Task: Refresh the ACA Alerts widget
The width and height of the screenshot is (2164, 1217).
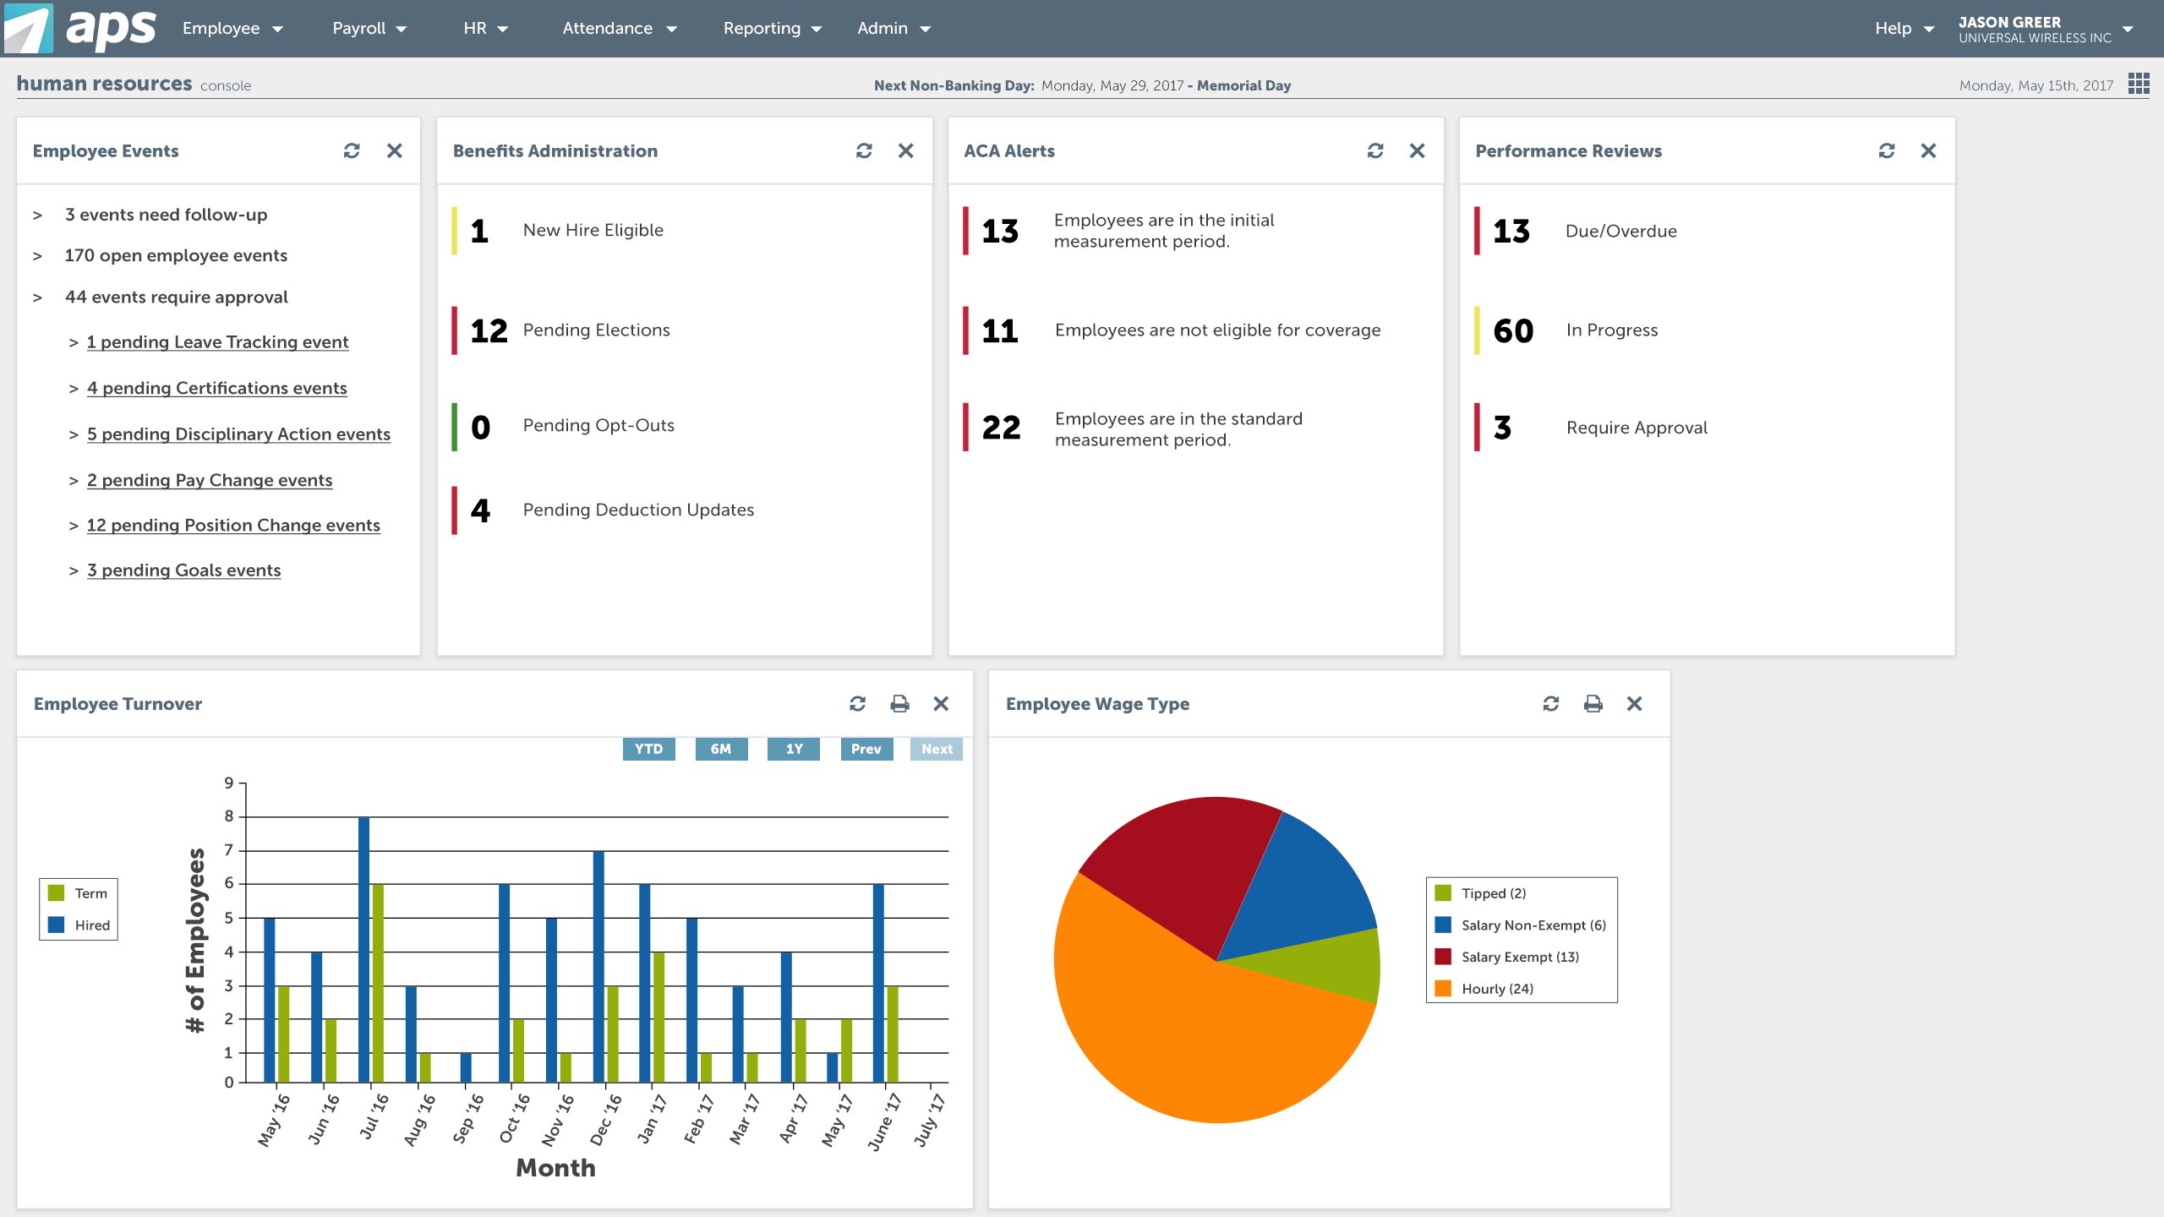Action: [1374, 150]
